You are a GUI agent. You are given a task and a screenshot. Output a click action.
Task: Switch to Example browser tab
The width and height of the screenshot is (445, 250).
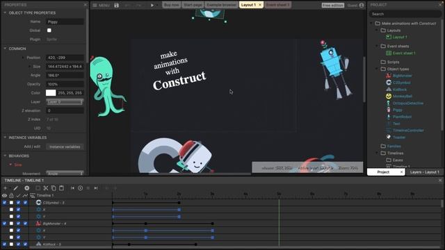[x=221, y=5]
